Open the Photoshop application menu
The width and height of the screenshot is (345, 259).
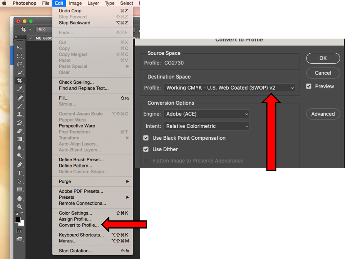[x=24, y=3]
